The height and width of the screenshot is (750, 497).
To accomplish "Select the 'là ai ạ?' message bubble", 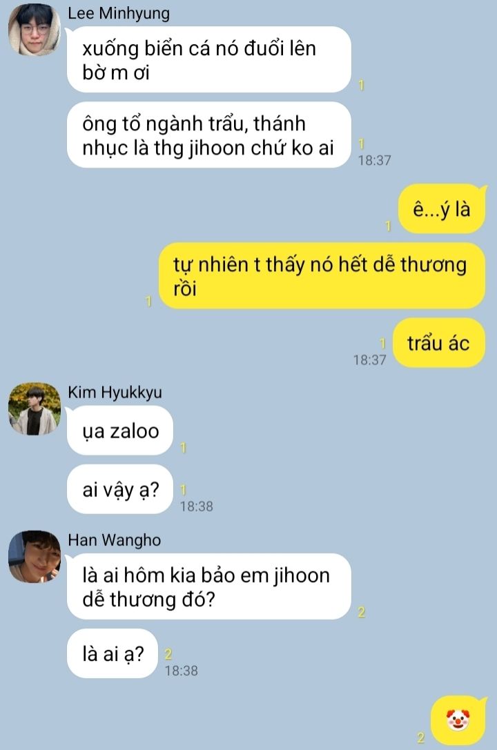I will tap(113, 653).
